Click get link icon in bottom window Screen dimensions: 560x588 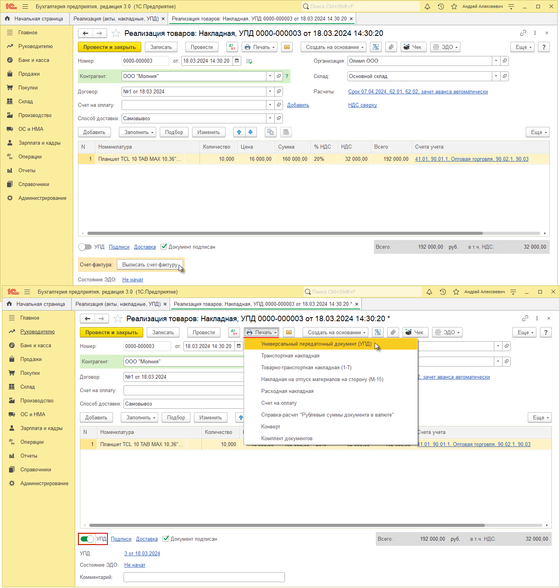525,318
